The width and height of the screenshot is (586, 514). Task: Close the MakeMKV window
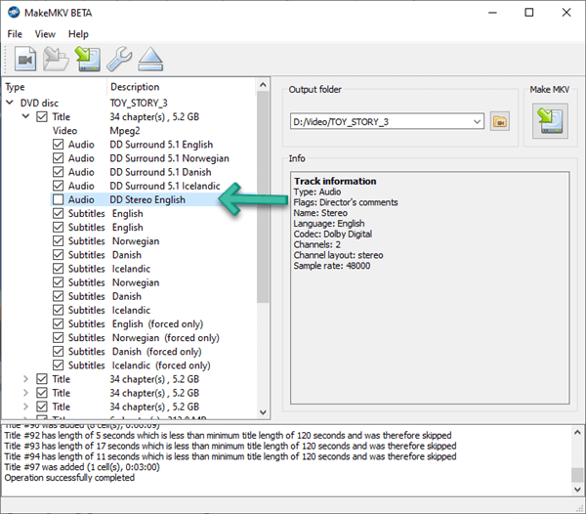point(566,13)
